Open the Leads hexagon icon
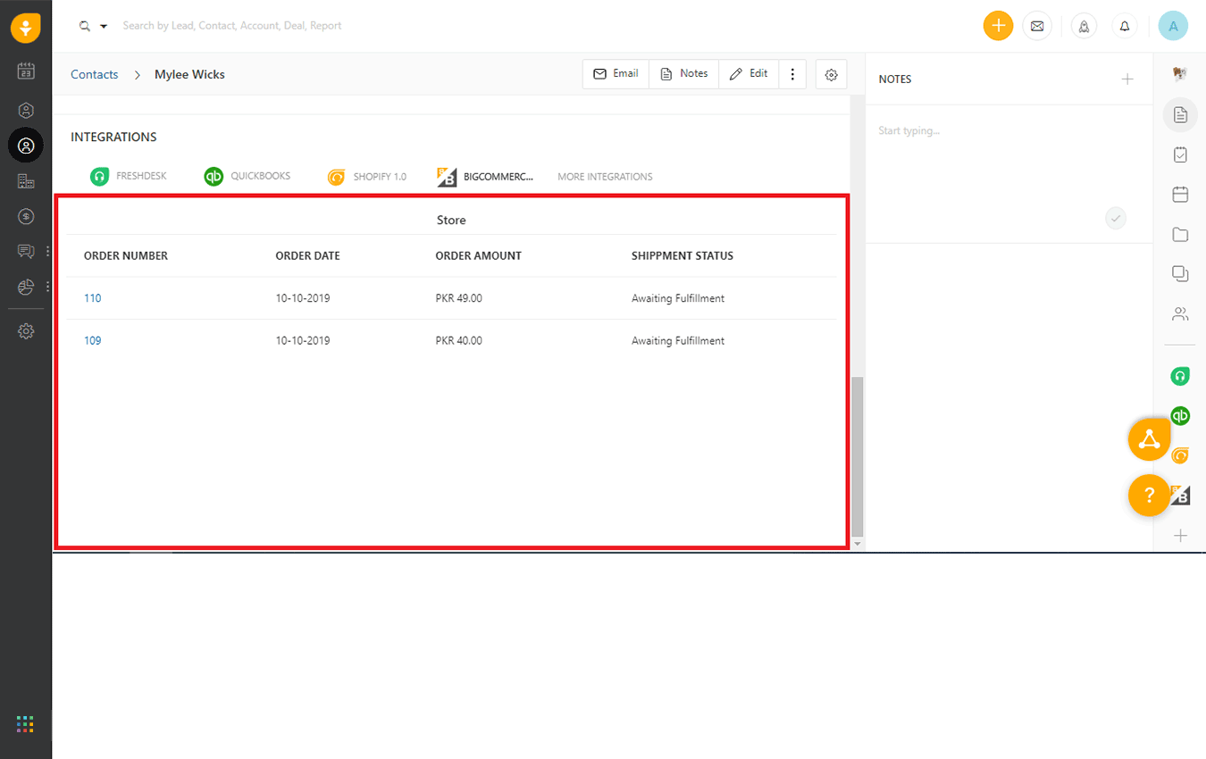The image size is (1206, 759). (x=25, y=110)
